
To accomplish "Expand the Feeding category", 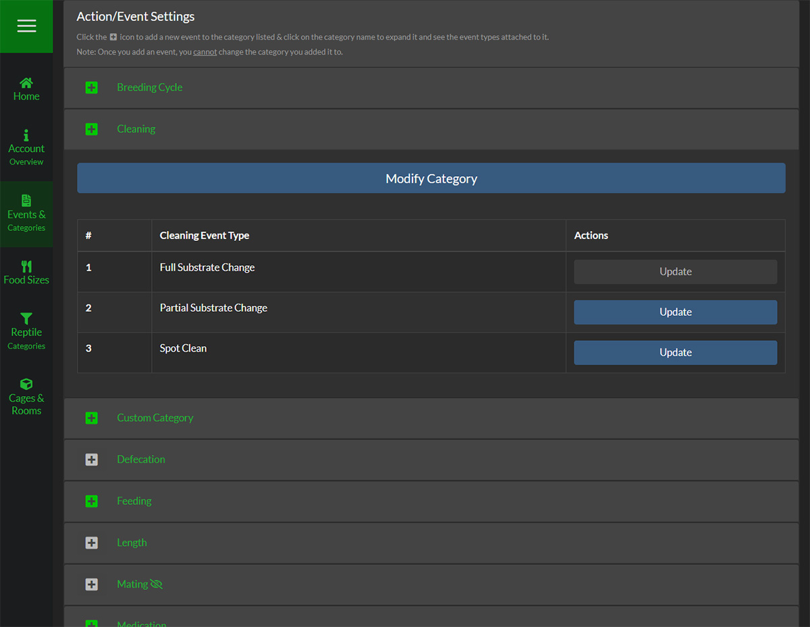I will pos(134,501).
